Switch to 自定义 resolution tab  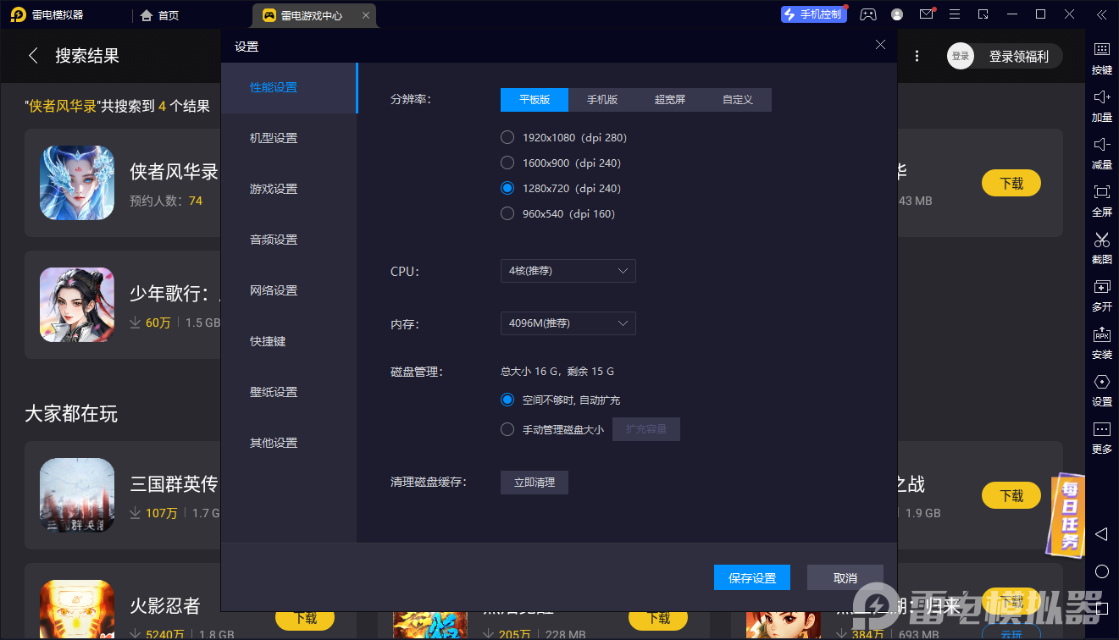point(738,100)
